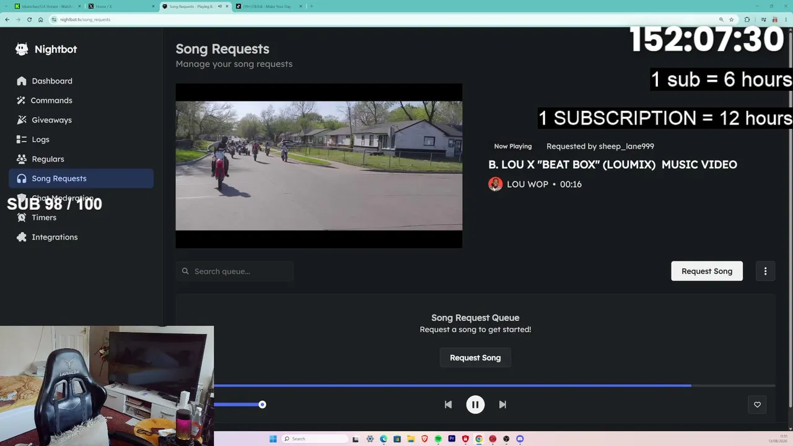The width and height of the screenshot is (793, 446).
Task: Reload the current page
Action: click(x=29, y=19)
